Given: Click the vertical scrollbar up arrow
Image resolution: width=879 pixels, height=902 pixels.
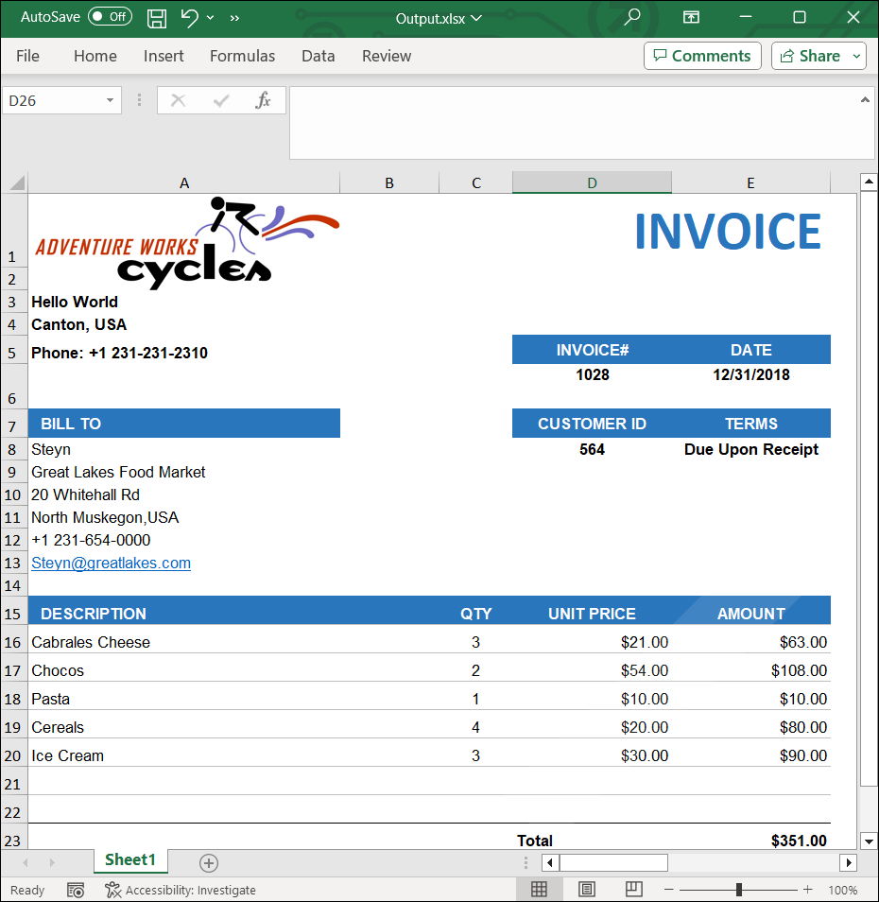Looking at the screenshot, I should [x=869, y=182].
